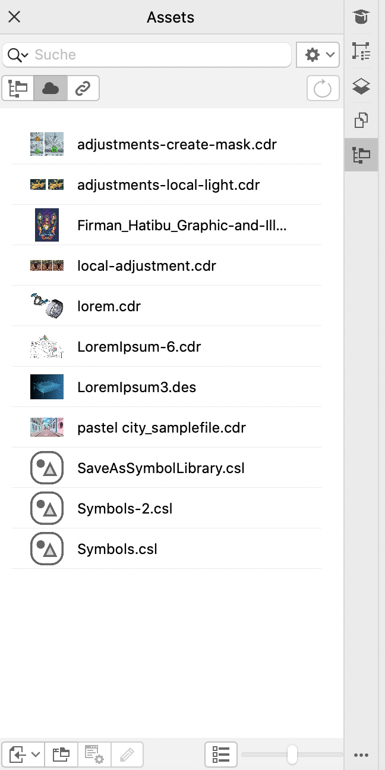Click the Suche search field
Screen dimensions: 385x770
160,55
